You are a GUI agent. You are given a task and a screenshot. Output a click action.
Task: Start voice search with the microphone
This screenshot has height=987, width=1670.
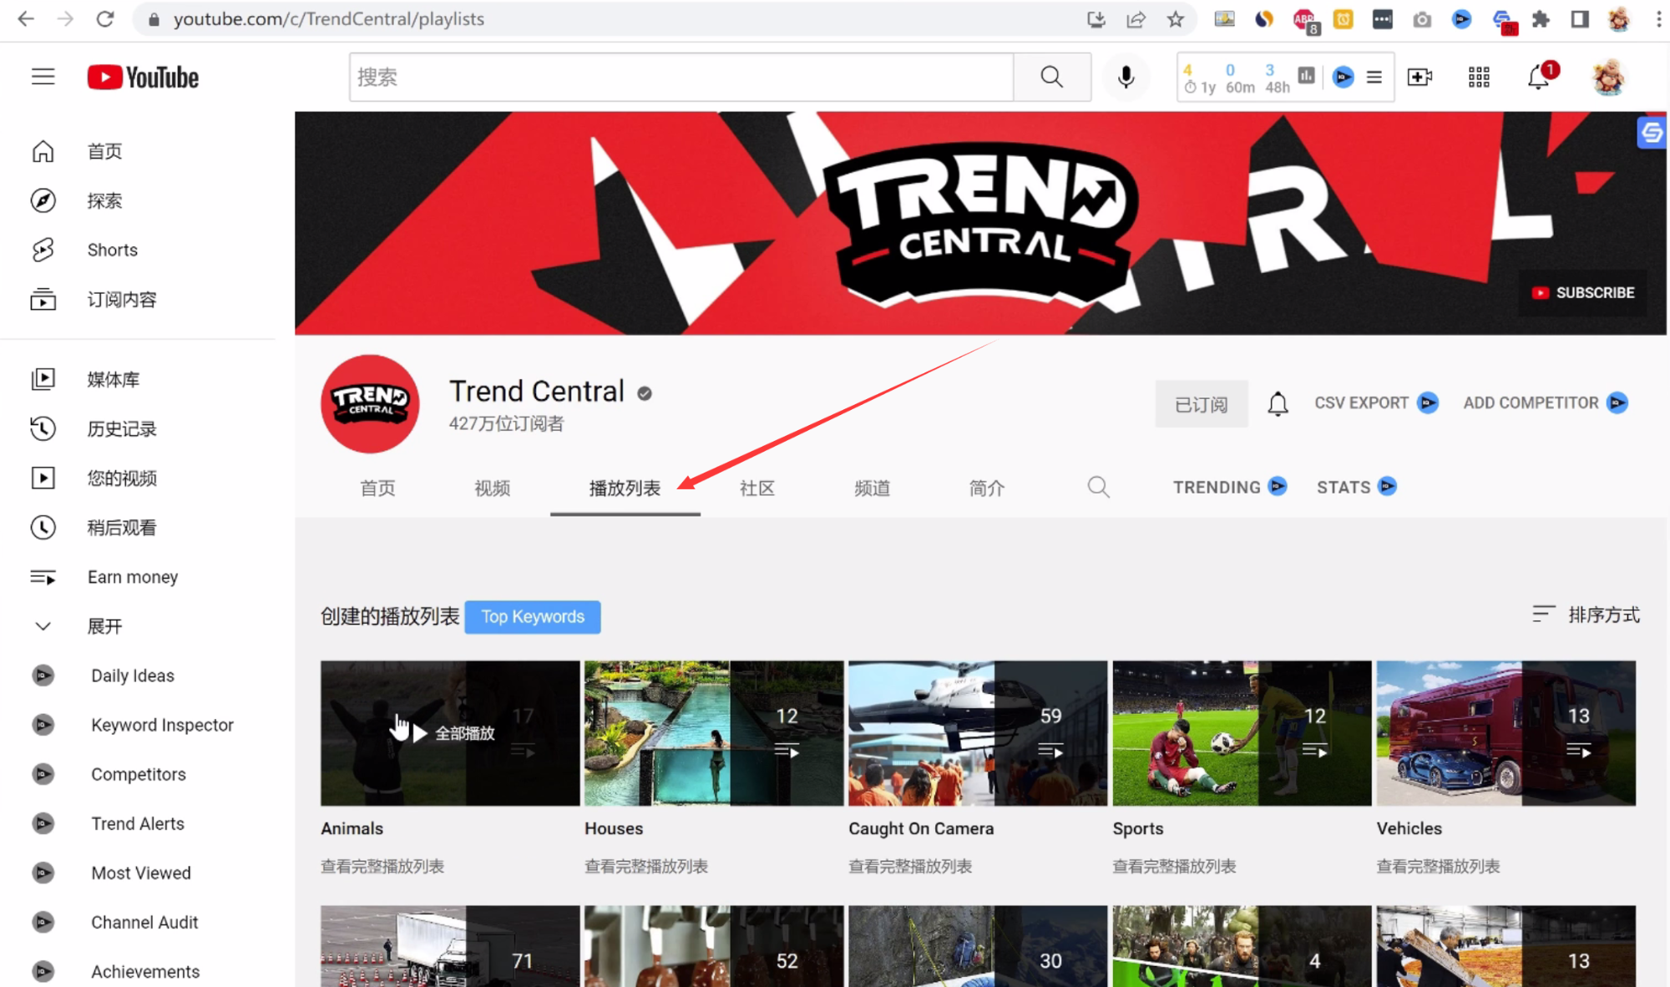tap(1126, 77)
